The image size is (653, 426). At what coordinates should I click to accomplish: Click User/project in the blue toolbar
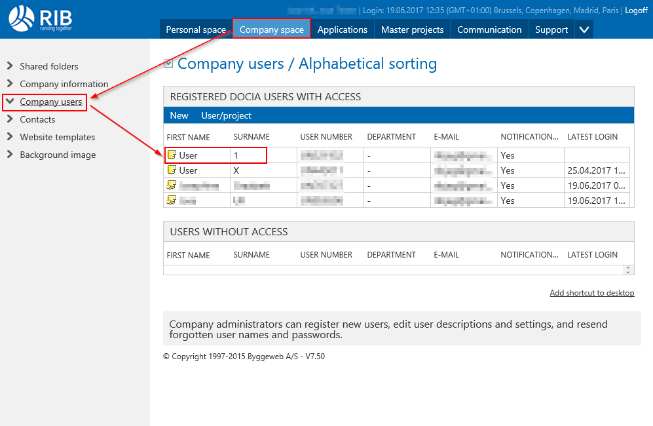pyautogui.click(x=226, y=115)
